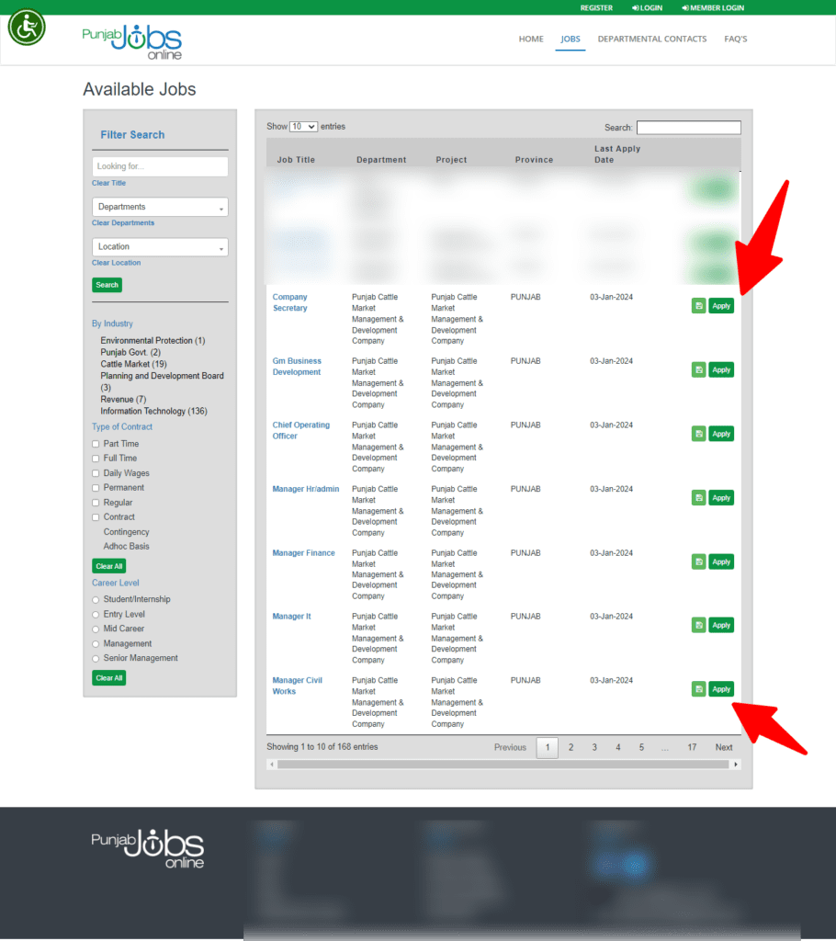Click the Looking for title input

click(x=160, y=166)
